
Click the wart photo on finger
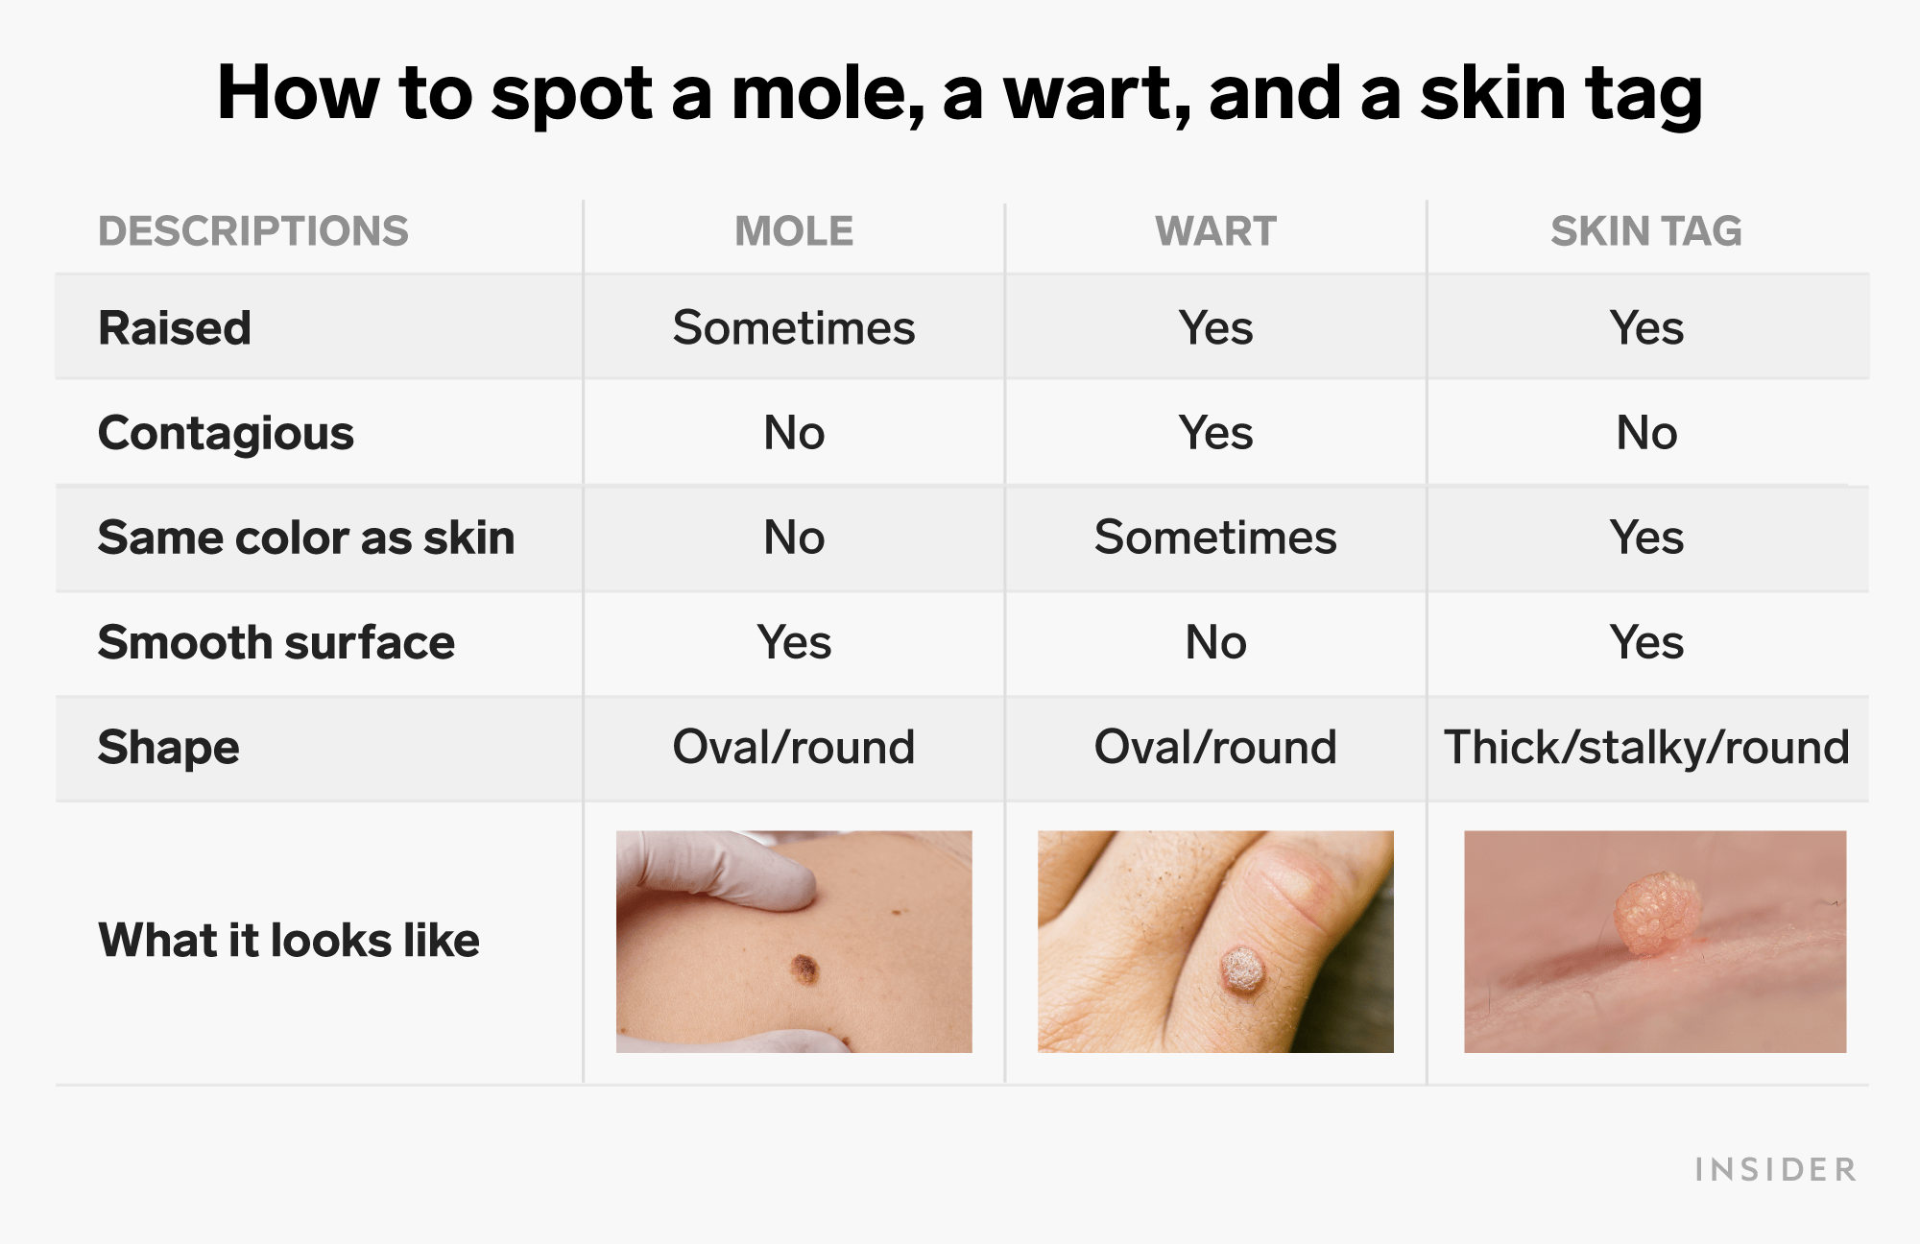tap(1215, 942)
